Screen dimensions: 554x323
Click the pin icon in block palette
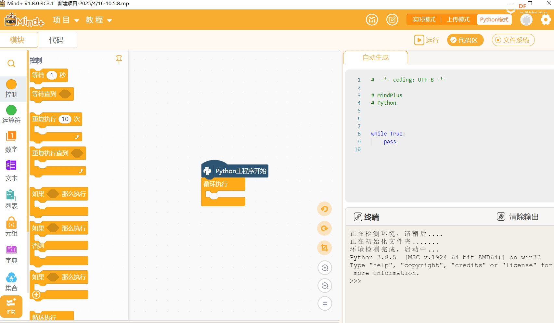coord(119,59)
